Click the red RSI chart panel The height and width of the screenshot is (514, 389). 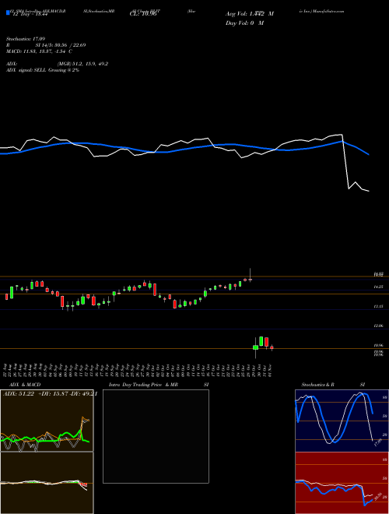tap(342, 483)
